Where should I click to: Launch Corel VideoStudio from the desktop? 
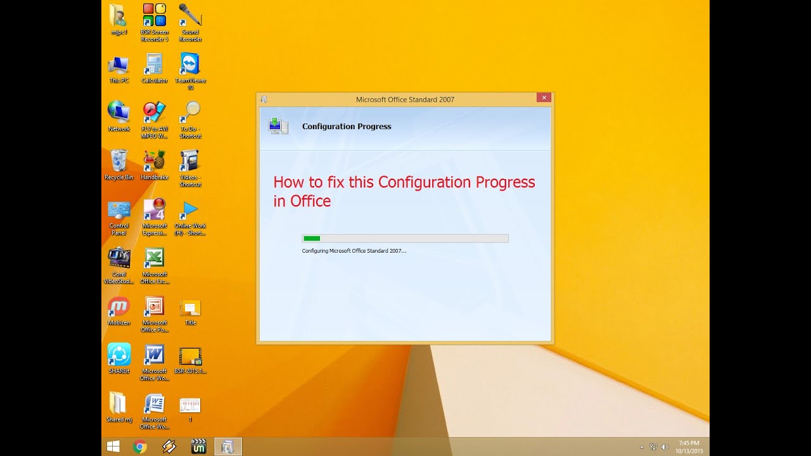point(118,265)
